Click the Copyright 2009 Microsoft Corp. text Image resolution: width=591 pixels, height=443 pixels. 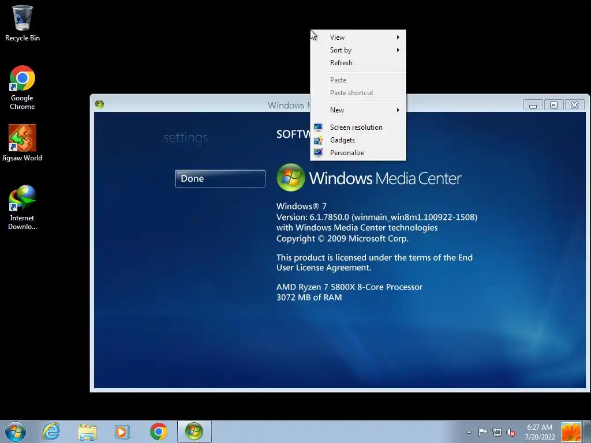coord(342,238)
